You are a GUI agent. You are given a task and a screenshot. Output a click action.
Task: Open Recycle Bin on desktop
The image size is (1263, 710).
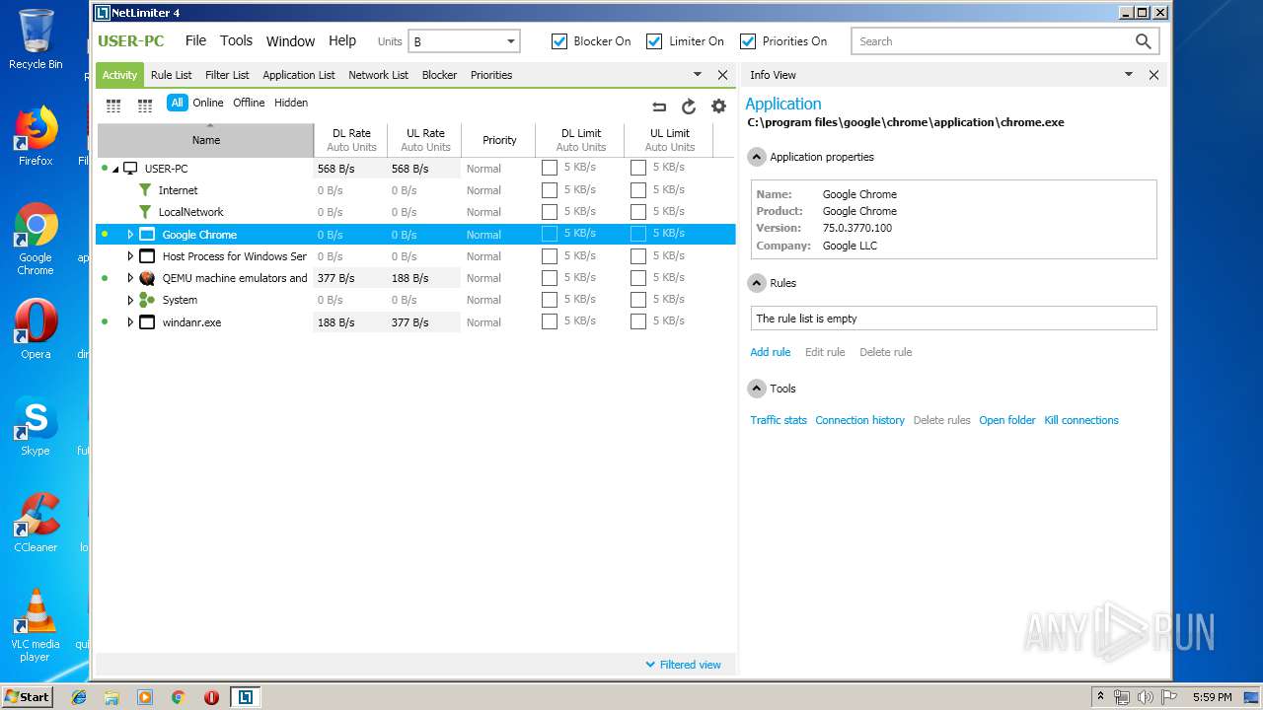(x=36, y=39)
